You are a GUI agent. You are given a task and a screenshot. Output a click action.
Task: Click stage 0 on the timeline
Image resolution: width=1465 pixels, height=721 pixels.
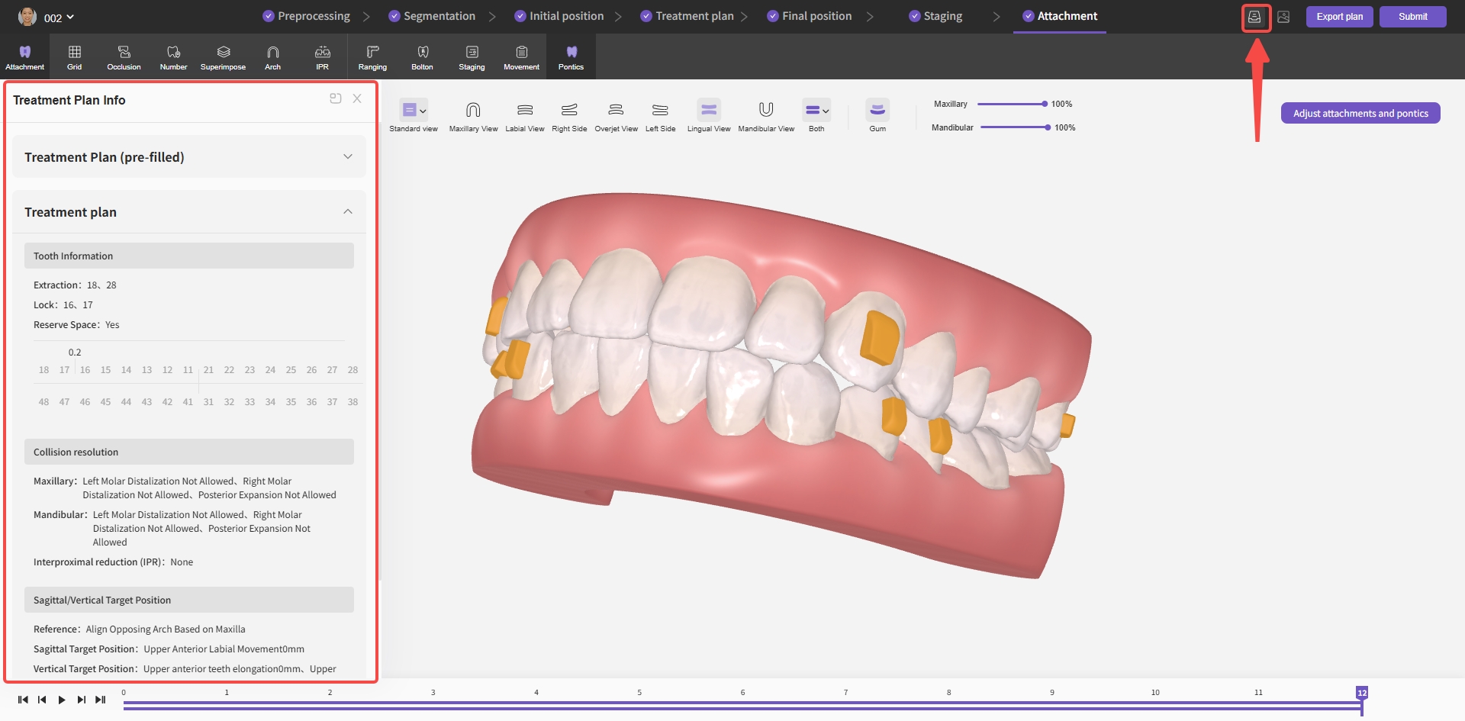pyautogui.click(x=124, y=693)
